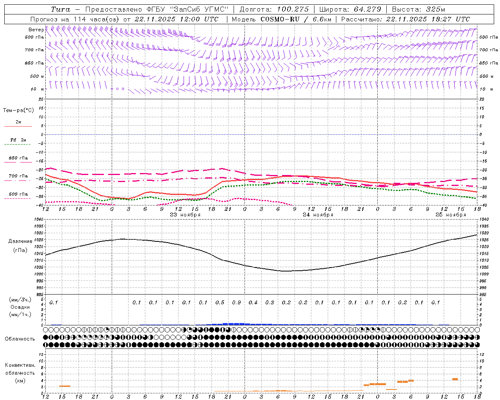The width and height of the screenshot is (500, 400).
Task: Click the "10 м" wind level label on left
Action: (x=37, y=89)
